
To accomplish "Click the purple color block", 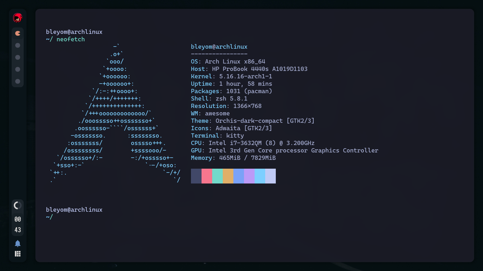I will click(x=249, y=176).
